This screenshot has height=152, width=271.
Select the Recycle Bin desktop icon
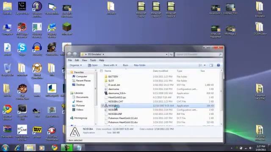(x=7, y=70)
